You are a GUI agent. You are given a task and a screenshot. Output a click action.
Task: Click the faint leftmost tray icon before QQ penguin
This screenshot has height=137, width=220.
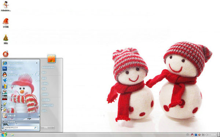[188, 134]
